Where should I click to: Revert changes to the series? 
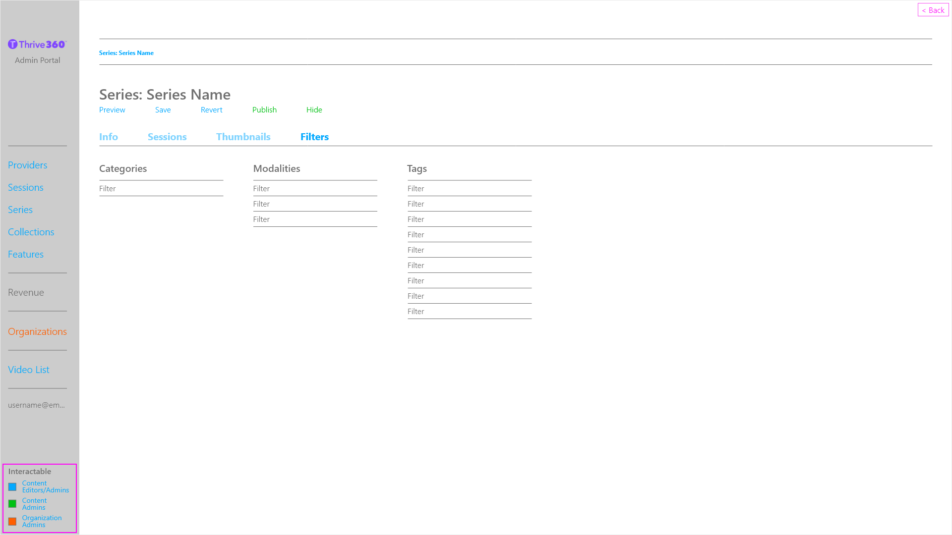(x=211, y=110)
